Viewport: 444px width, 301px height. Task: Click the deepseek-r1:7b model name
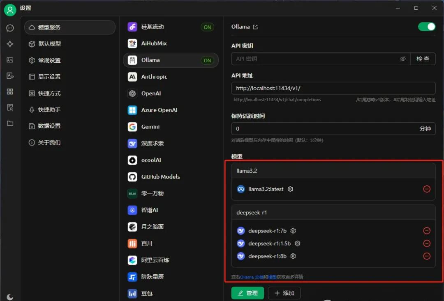coord(267,231)
